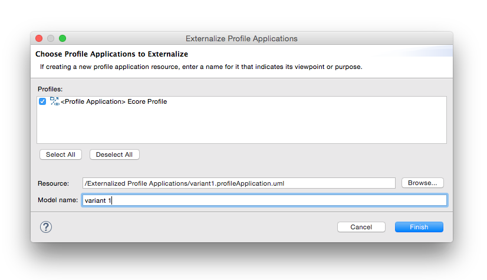Click the Resource: label
This screenshot has width=487, height=280.
pyautogui.click(x=54, y=183)
